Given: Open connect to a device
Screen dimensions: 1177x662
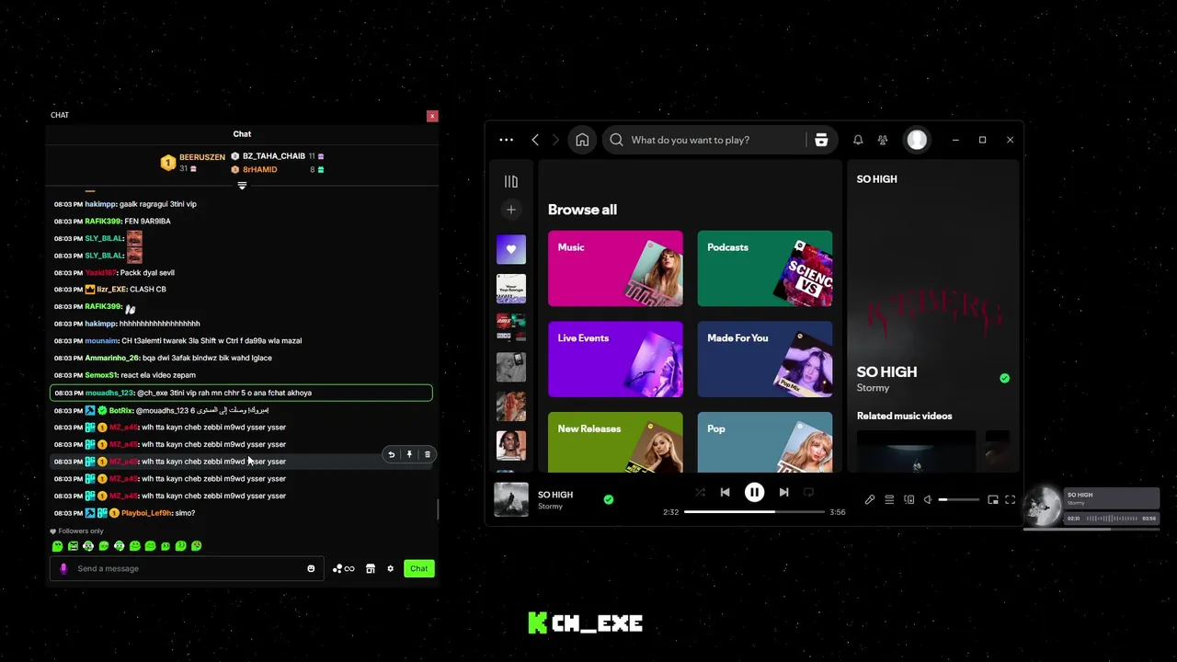Looking at the screenshot, I should (x=909, y=499).
